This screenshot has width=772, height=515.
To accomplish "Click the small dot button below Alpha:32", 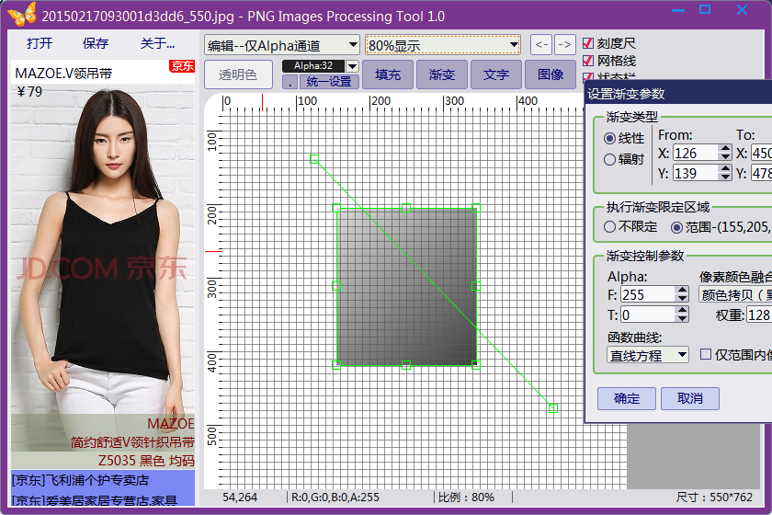I will pyautogui.click(x=289, y=82).
